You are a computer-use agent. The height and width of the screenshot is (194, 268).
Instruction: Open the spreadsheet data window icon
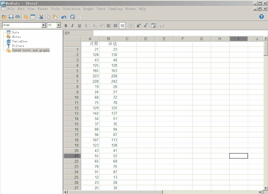coord(33,17)
